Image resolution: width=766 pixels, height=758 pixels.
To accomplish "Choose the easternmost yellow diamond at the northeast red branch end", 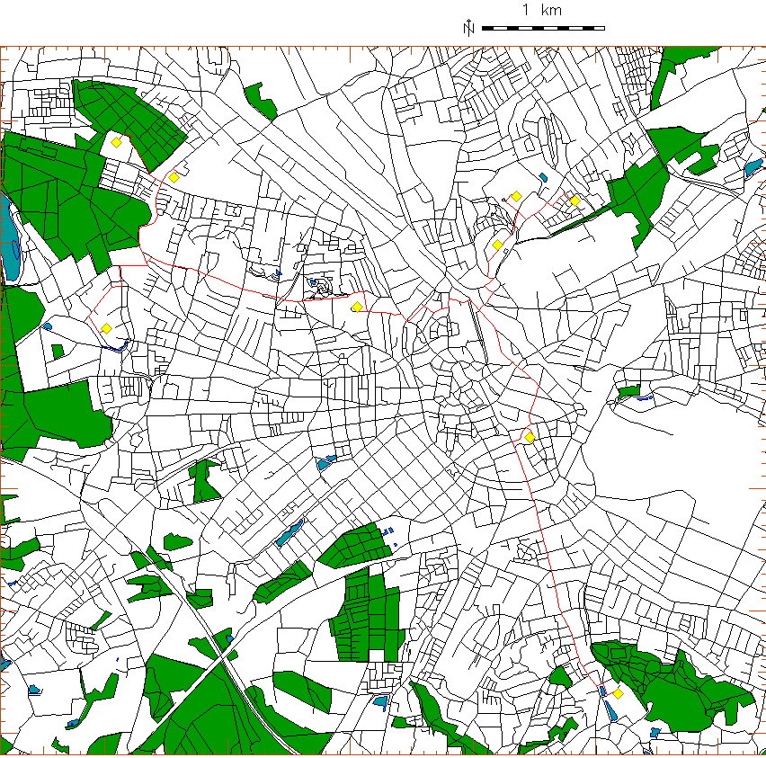I will tap(575, 201).
